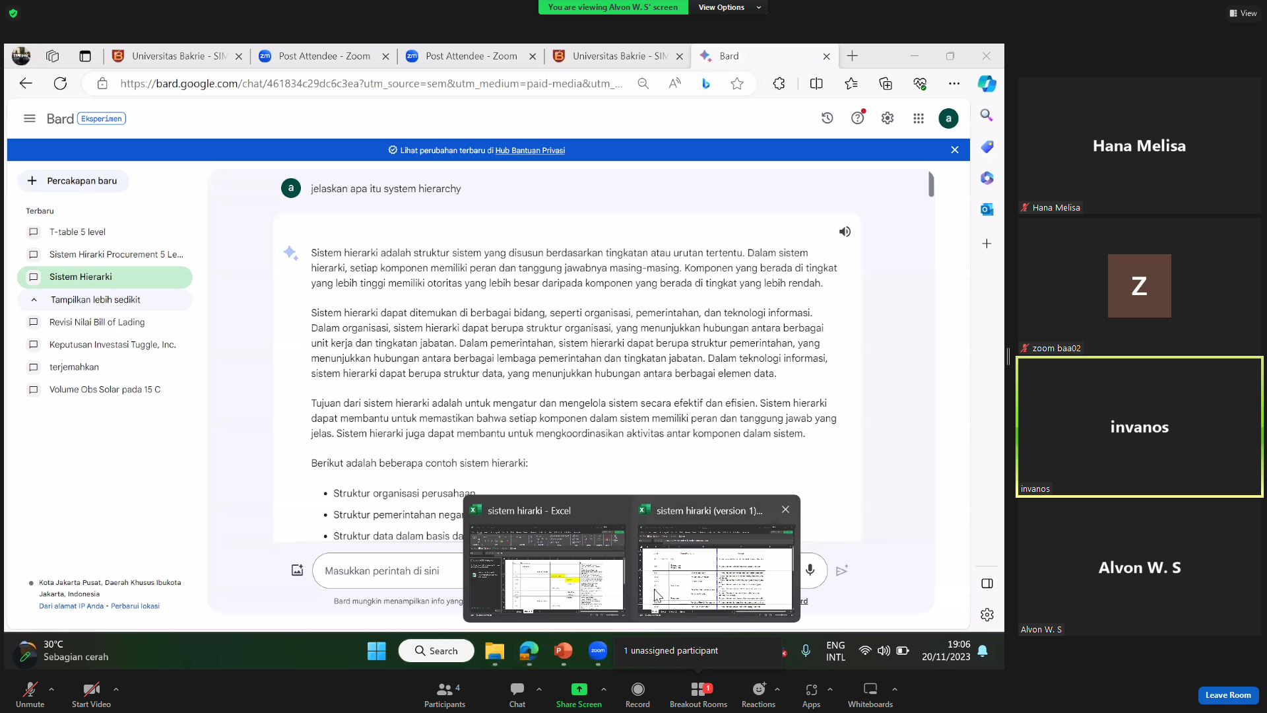
Task: Open reactions options arrow
Action: pos(777,689)
